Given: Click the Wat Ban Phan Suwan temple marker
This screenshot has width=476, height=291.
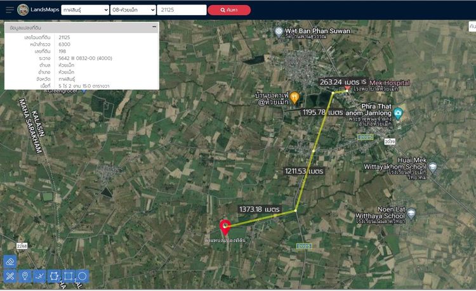Looking at the screenshot, I should point(279,32).
